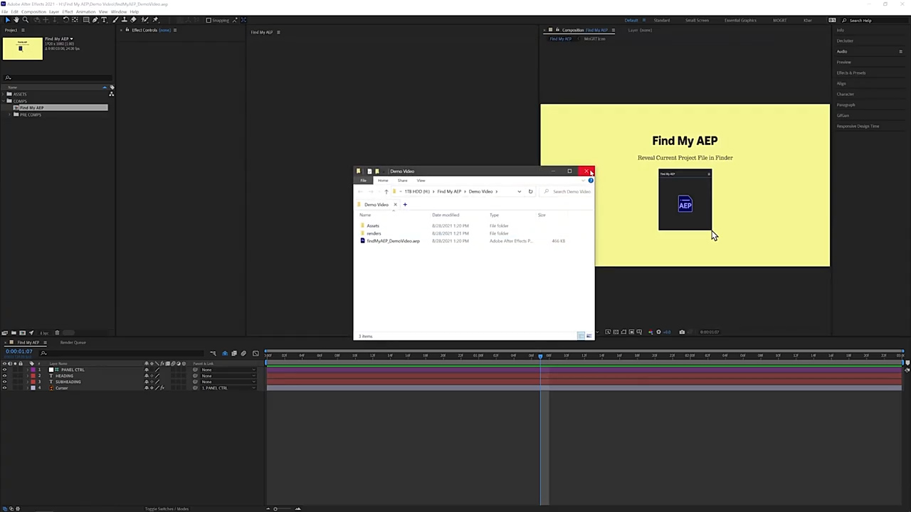Open the Project panel menu icon

tap(23, 30)
